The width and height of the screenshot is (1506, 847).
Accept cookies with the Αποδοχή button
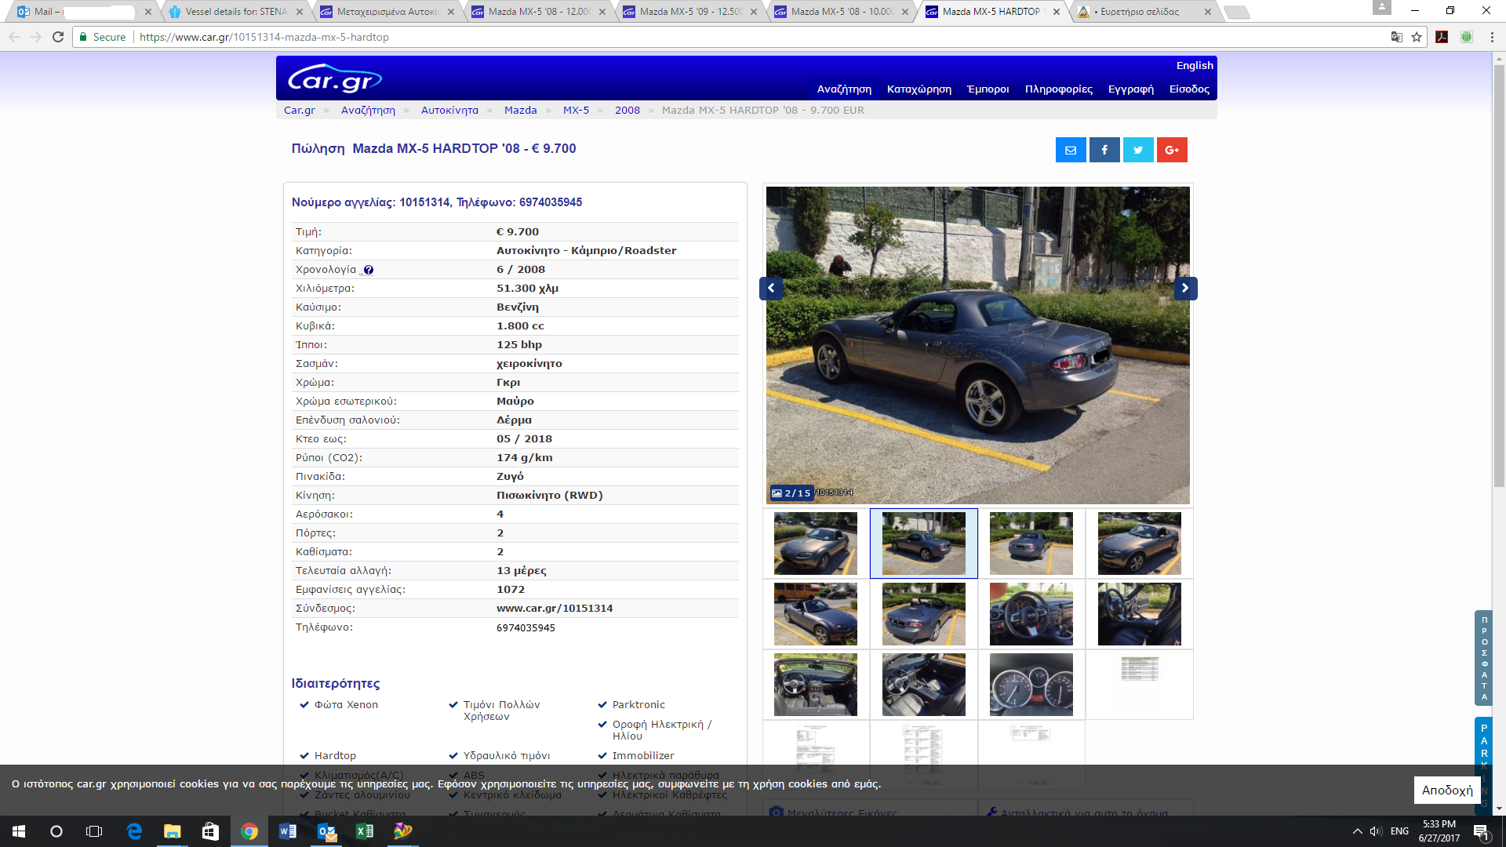click(1447, 791)
